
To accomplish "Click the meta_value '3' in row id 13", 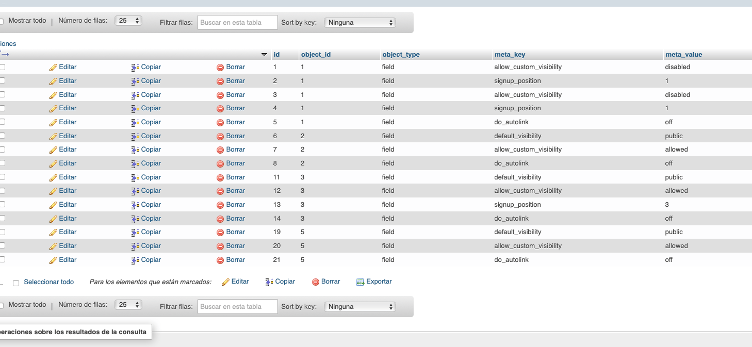I will tap(667, 205).
